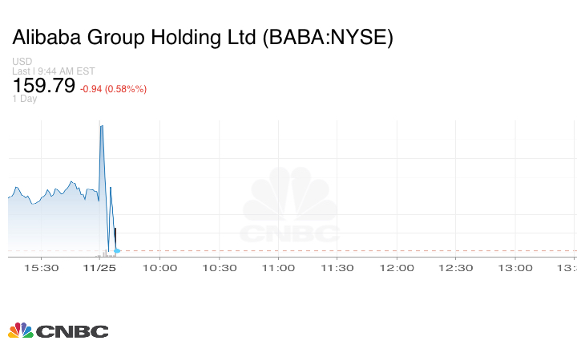
Task: Click the 11:30 time axis label
Action: [x=337, y=267]
